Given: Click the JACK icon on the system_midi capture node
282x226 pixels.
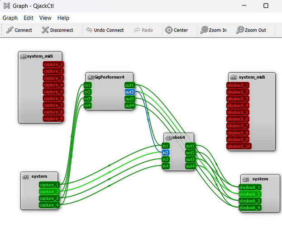Looking at the screenshot, I should (23, 57).
